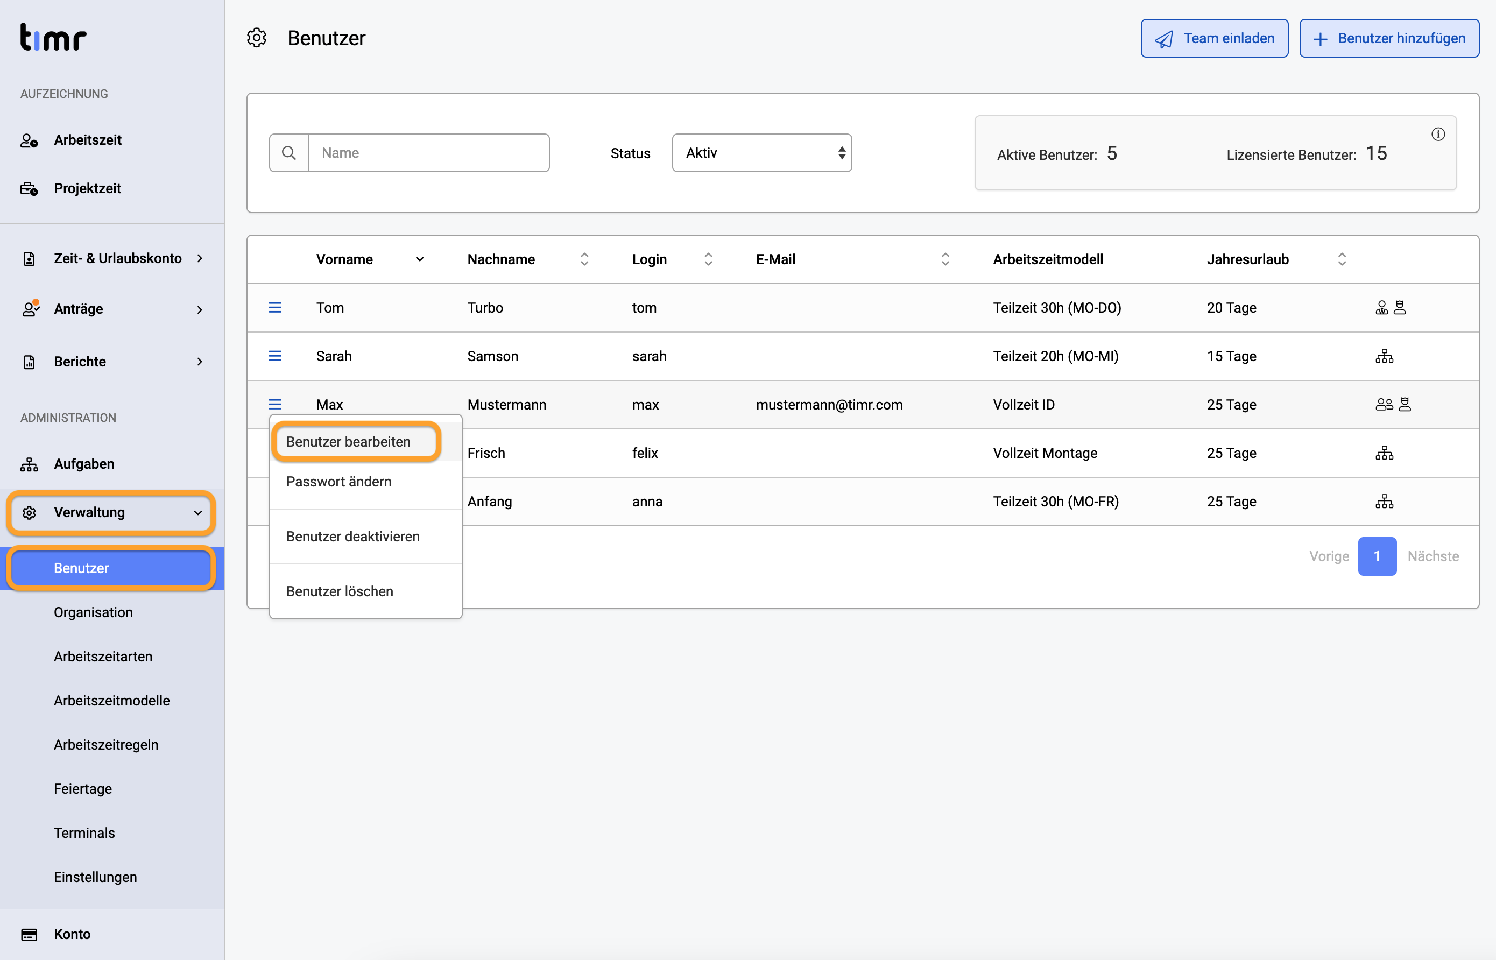Open the row menu icon for Tom
Image resolution: width=1496 pixels, height=960 pixels.
point(275,307)
